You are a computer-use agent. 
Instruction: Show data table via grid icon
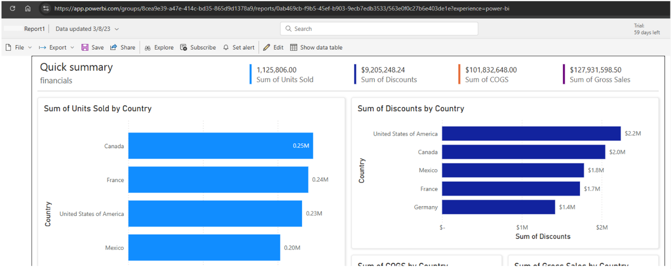point(293,47)
